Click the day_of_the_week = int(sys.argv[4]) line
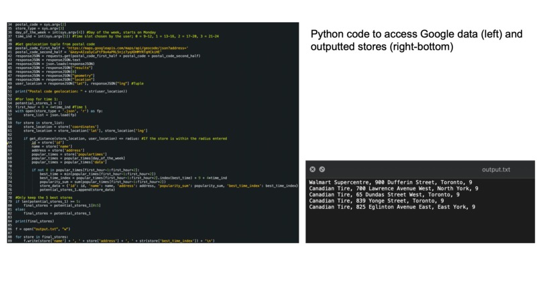 [x=85, y=32]
